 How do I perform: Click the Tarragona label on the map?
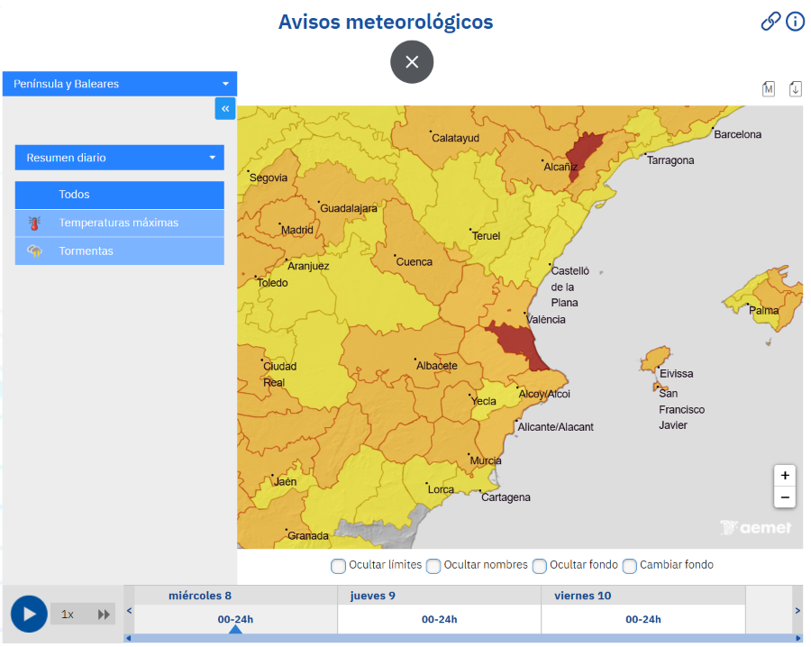(x=670, y=160)
